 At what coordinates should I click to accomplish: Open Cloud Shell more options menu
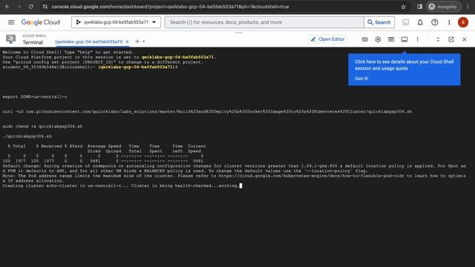(x=417, y=39)
